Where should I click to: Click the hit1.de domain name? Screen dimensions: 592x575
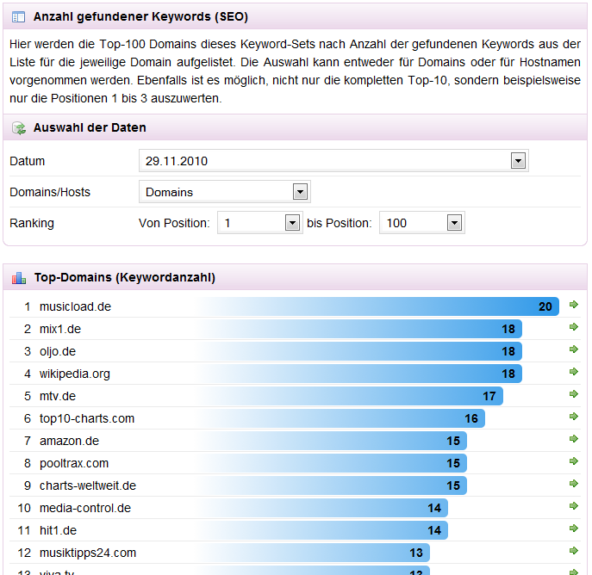[x=58, y=530]
